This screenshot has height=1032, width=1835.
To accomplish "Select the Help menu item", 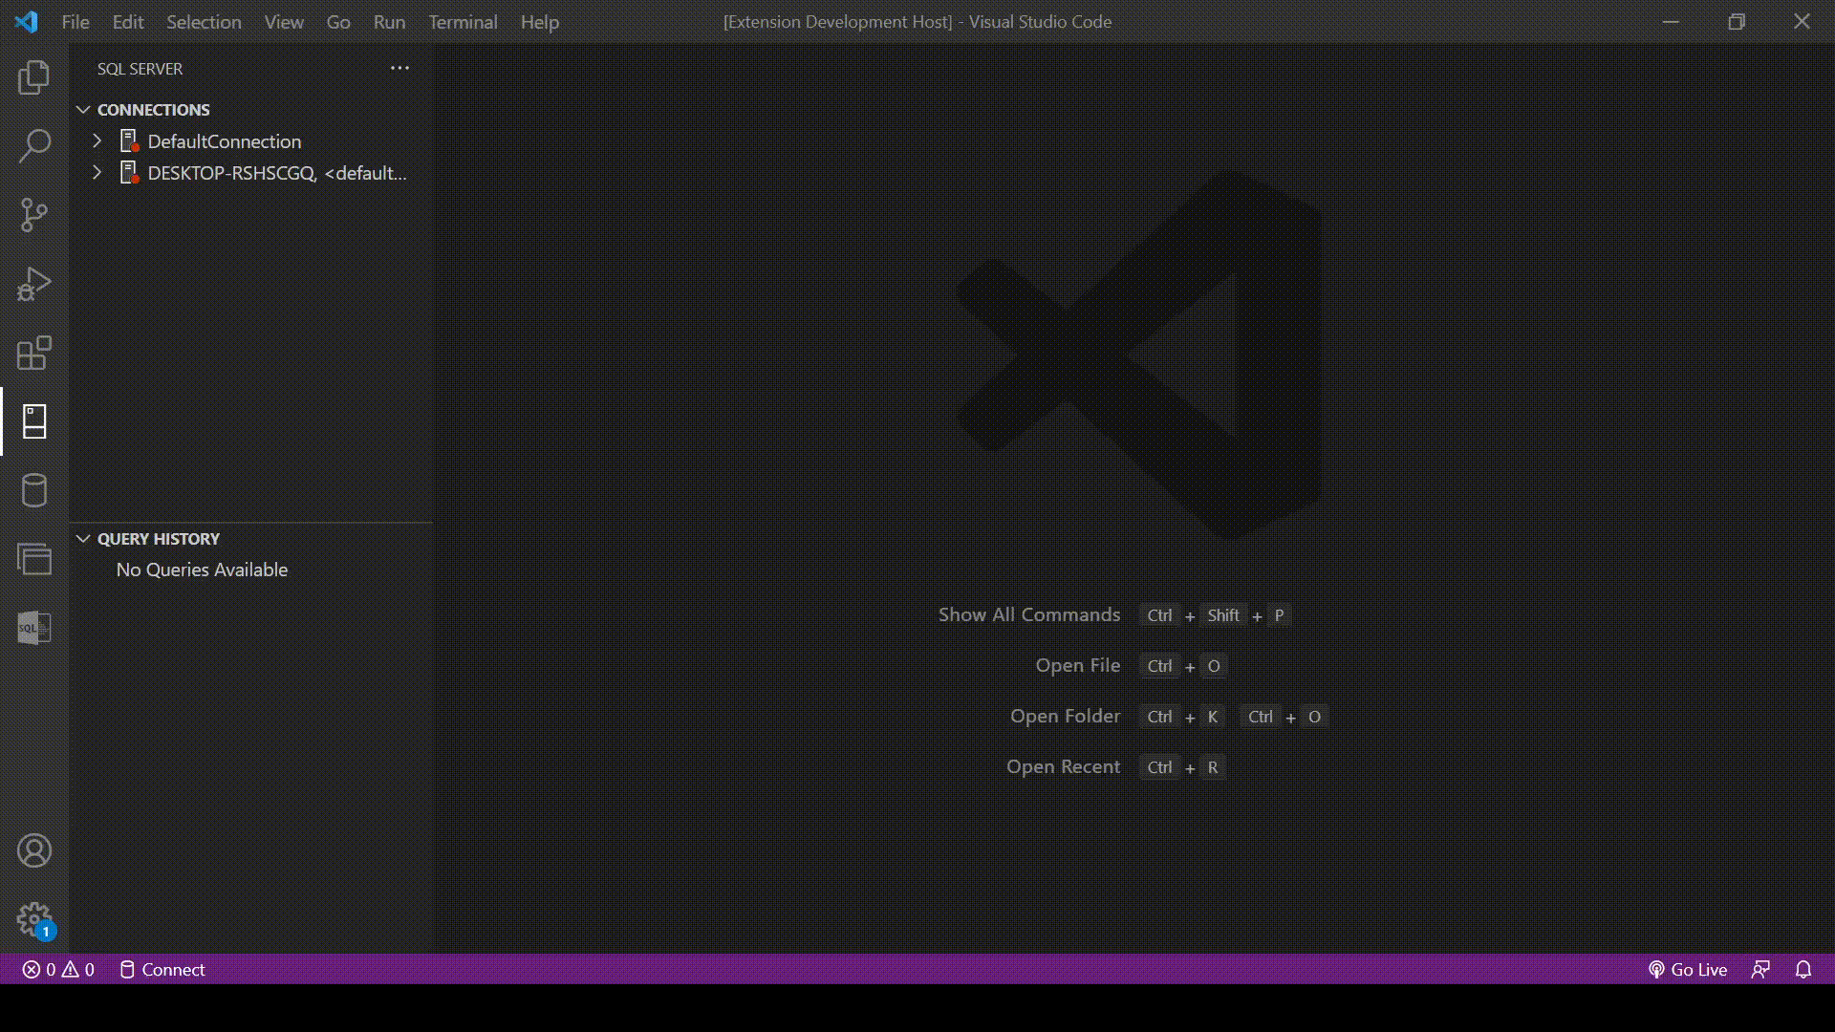I will point(541,21).
